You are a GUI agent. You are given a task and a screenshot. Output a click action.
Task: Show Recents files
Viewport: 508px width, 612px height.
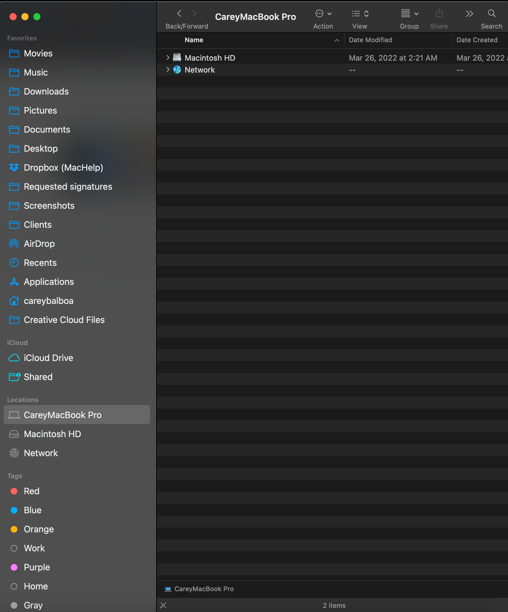click(x=77, y=263)
